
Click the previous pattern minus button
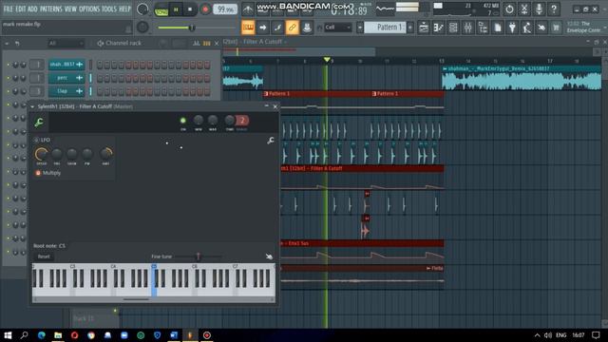coord(360,28)
